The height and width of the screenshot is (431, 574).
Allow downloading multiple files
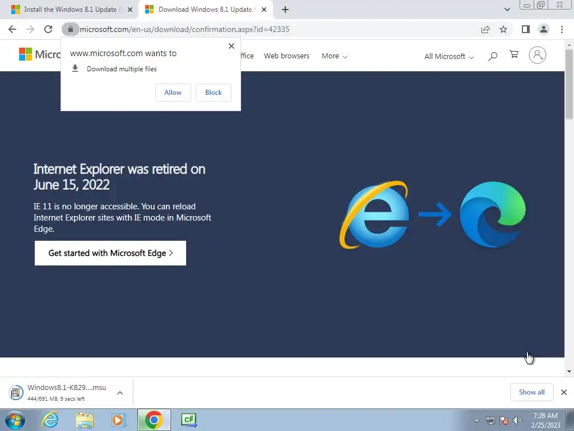pyautogui.click(x=173, y=93)
